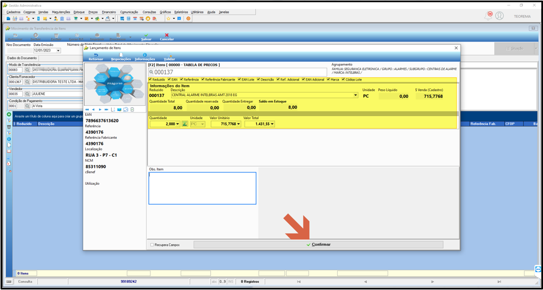The image size is (543, 290).
Task: Select the Dados do Documento tab
Action: click(x=22, y=58)
